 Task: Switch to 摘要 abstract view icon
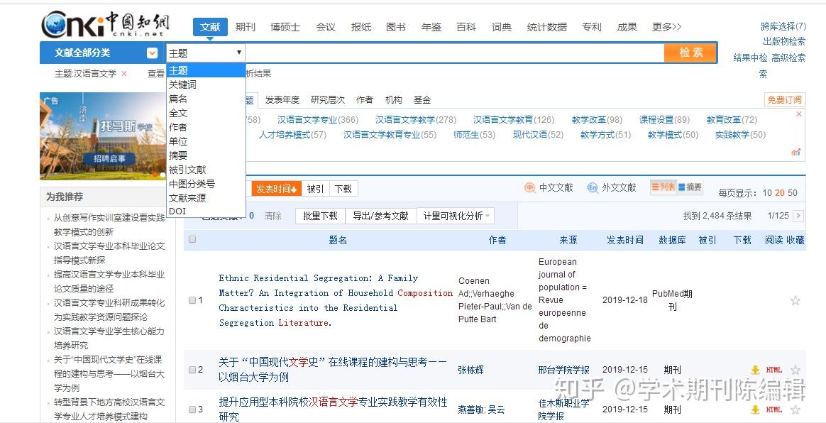[x=688, y=187]
